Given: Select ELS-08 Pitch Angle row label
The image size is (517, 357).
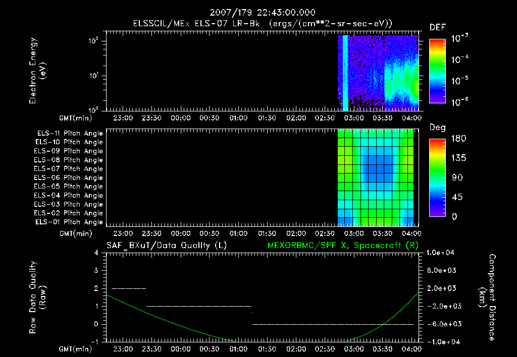Looking at the screenshot, I should [x=69, y=160].
